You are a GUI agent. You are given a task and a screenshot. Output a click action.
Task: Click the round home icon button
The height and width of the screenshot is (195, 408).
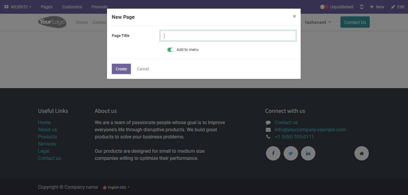point(361,153)
